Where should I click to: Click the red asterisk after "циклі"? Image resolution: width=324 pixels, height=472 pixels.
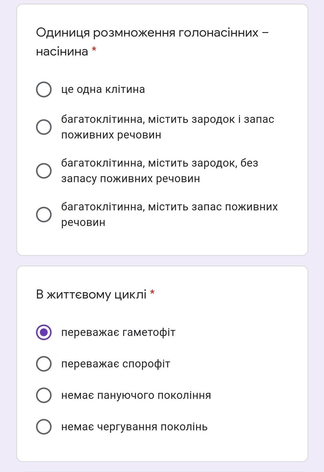[152, 292]
